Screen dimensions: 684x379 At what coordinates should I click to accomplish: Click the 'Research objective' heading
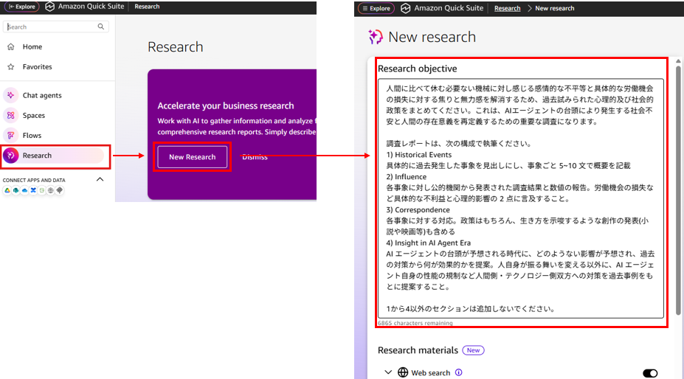[x=418, y=69]
